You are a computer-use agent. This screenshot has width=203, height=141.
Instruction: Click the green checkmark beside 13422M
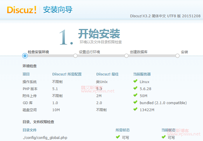[x=135, y=110]
